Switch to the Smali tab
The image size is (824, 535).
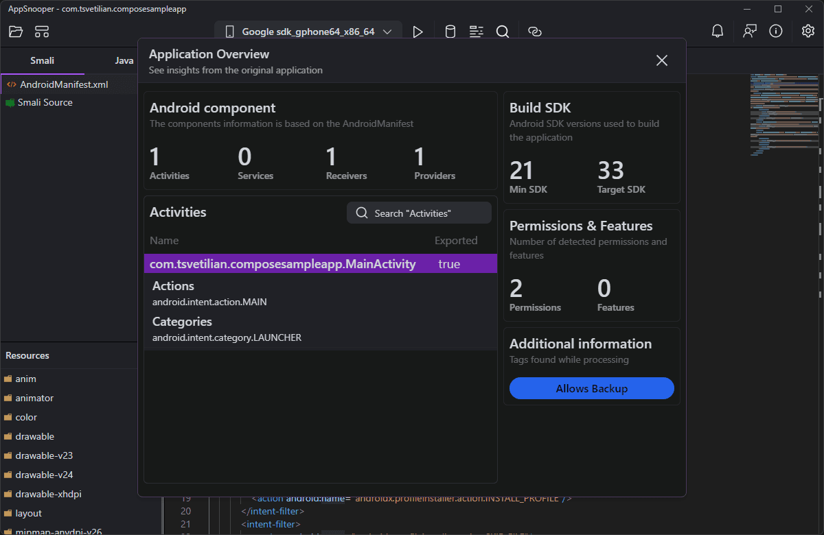click(x=42, y=60)
